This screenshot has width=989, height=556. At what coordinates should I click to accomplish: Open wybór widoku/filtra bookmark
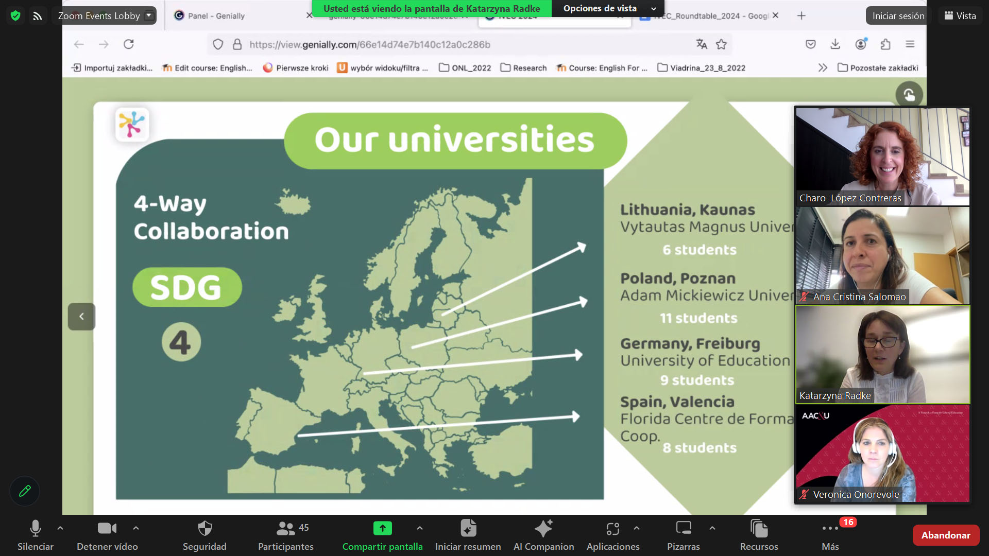[x=382, y=67]
